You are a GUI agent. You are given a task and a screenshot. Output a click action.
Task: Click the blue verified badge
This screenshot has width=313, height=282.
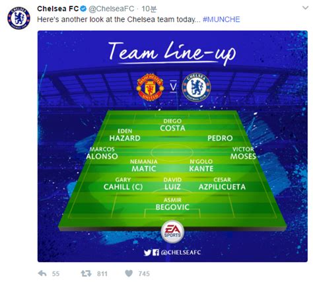coord(83,9)
